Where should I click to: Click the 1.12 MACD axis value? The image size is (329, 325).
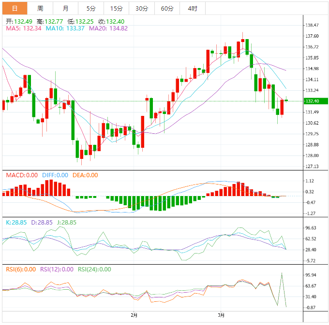click(x=310, y=181)
